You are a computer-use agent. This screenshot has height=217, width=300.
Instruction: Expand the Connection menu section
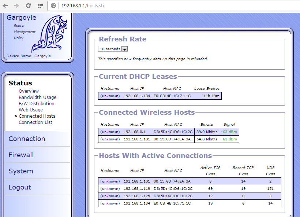pos(27,139)
